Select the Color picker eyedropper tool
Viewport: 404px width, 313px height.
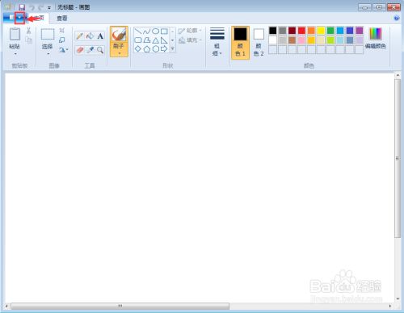pos(90,50)
